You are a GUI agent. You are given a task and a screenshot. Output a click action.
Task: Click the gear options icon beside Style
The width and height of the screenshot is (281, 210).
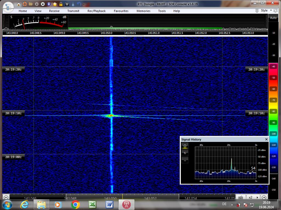coord(276,11)
